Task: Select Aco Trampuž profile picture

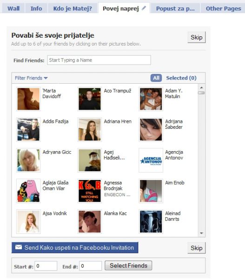Action: pos(90,99)
